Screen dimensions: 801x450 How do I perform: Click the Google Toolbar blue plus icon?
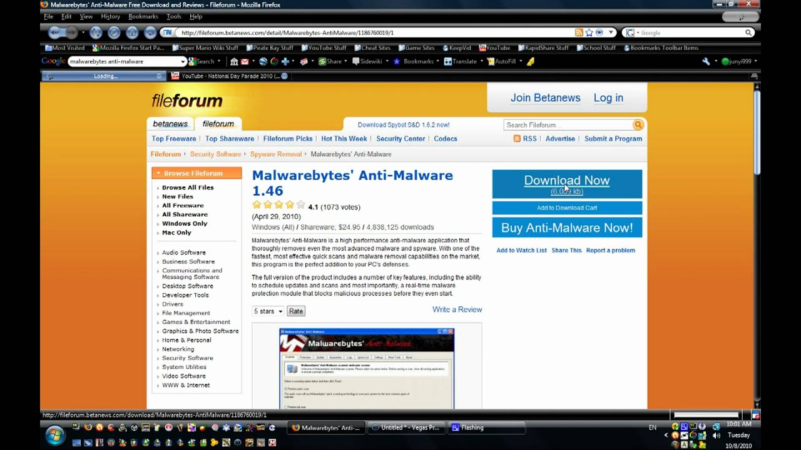pyautogui.click(x=285, y=61)
